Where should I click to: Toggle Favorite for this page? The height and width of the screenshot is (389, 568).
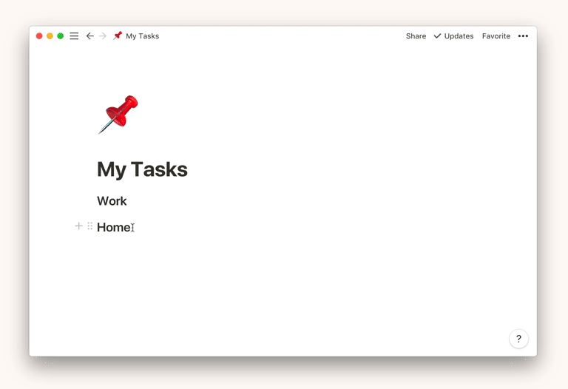pyautogui.click(x=496, y=36)
